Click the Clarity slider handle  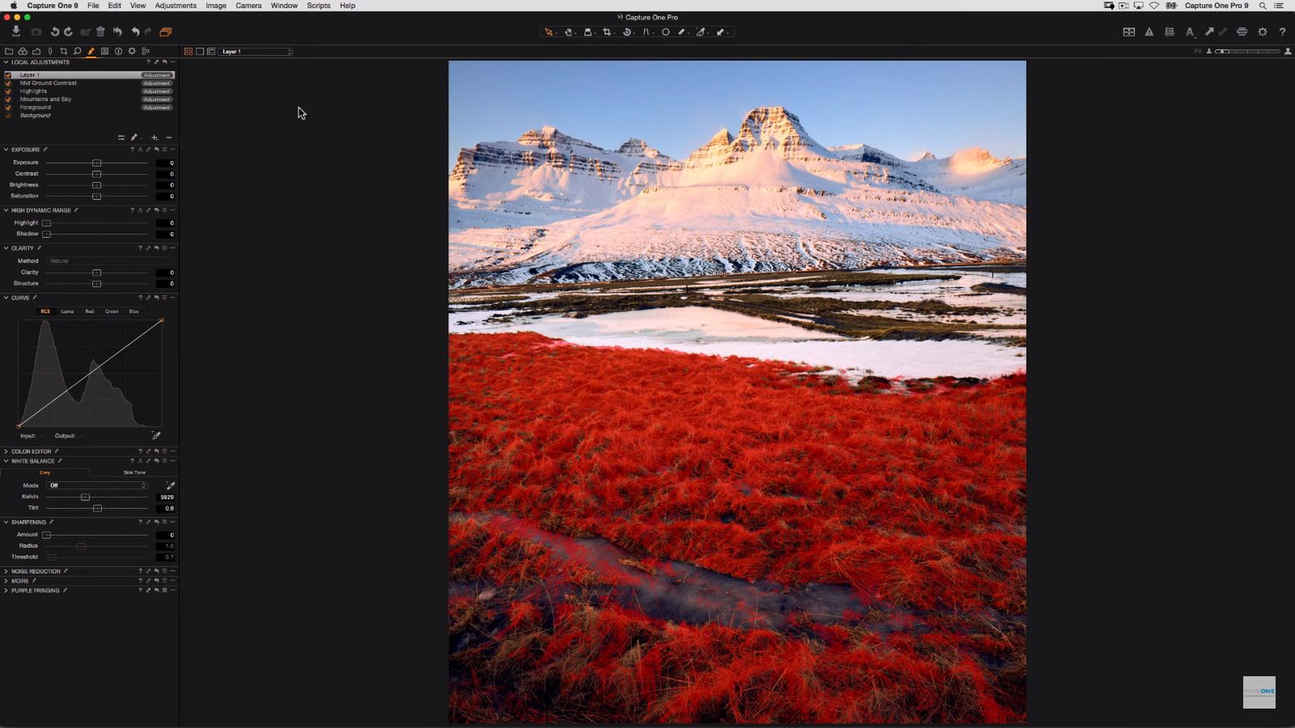tap(96, 273)
